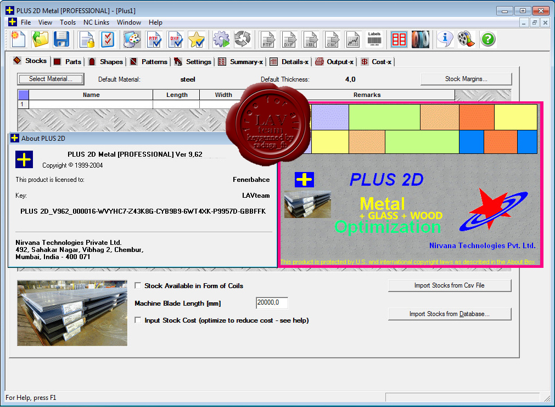
Task: Open the Tools menu
Action: coord(68,22)
